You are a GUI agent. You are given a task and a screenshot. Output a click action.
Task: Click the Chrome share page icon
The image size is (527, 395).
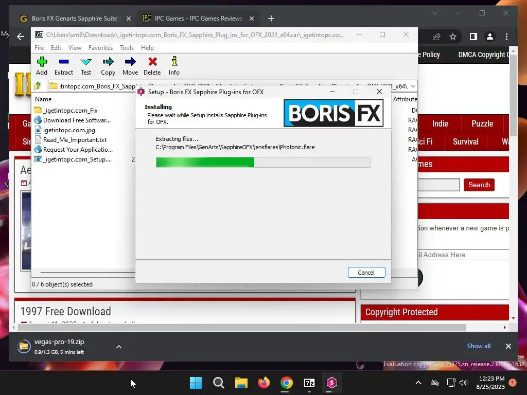point(436,37)
